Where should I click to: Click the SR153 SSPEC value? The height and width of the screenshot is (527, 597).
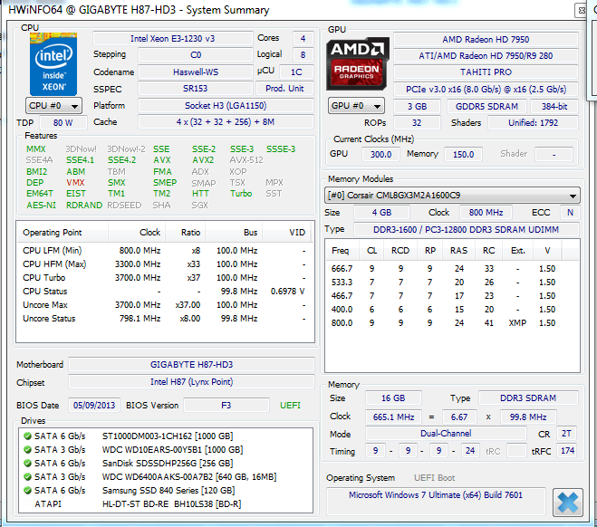click(x=196, y=89)
